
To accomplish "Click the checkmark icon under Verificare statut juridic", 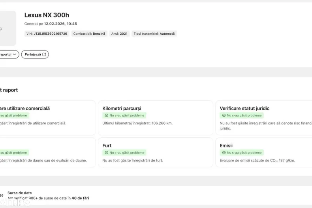I will tap(224, 116).
